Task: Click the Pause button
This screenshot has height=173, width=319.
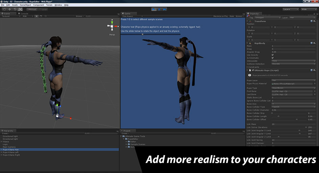Action: point(159,9)
